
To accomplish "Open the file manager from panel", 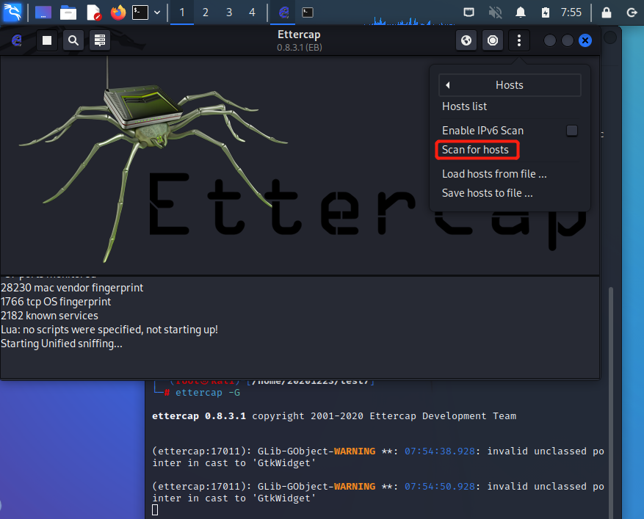I will [68, 12].
